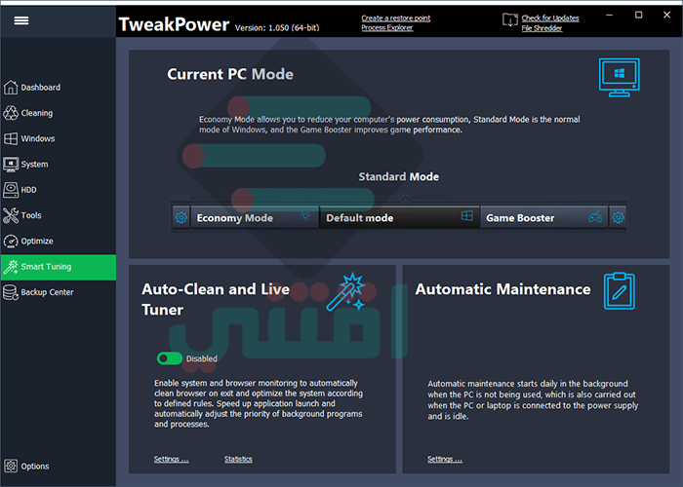The width and height of the screenshot is (683, 487).
Task: Click the Automatic Maintenance heading
Action: 502,289
